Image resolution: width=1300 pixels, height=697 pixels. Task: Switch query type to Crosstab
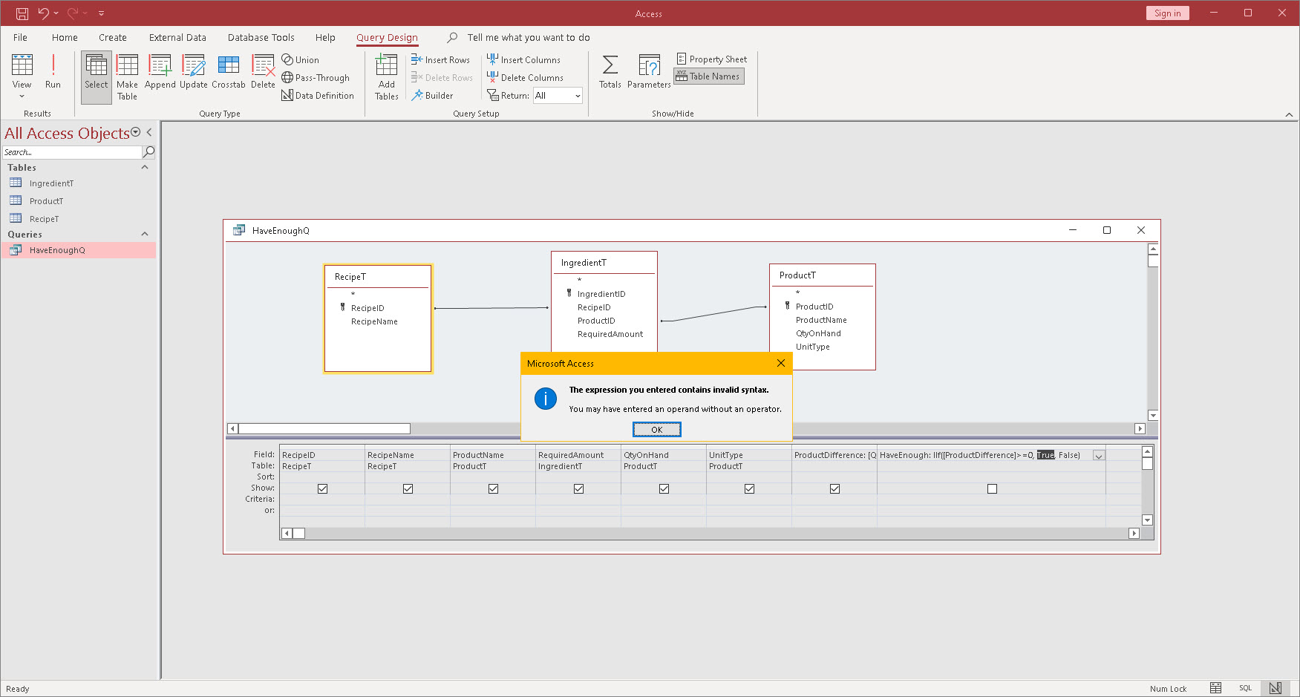click(228, 72)
